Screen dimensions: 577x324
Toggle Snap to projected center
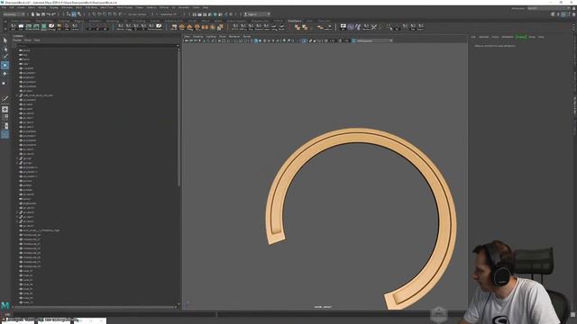(110, 14)
